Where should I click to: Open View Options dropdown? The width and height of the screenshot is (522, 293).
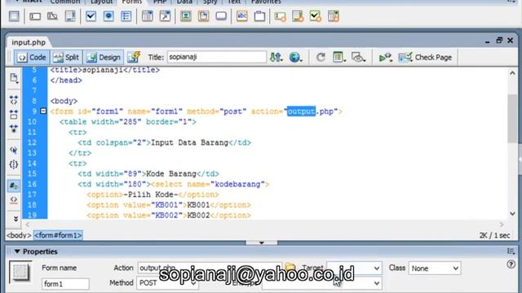pos(339,57)
